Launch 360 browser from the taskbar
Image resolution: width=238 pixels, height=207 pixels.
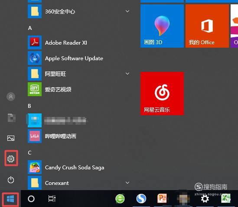[120, 198]
